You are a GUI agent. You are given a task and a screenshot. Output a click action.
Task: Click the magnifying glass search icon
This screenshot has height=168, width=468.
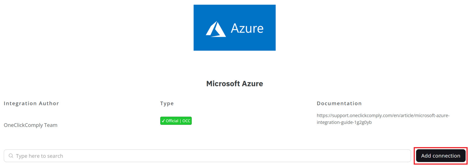coord(11,156)
